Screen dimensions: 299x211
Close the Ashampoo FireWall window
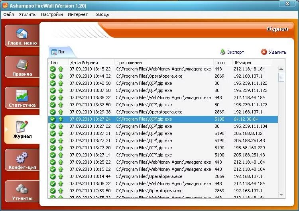point(287,4)
